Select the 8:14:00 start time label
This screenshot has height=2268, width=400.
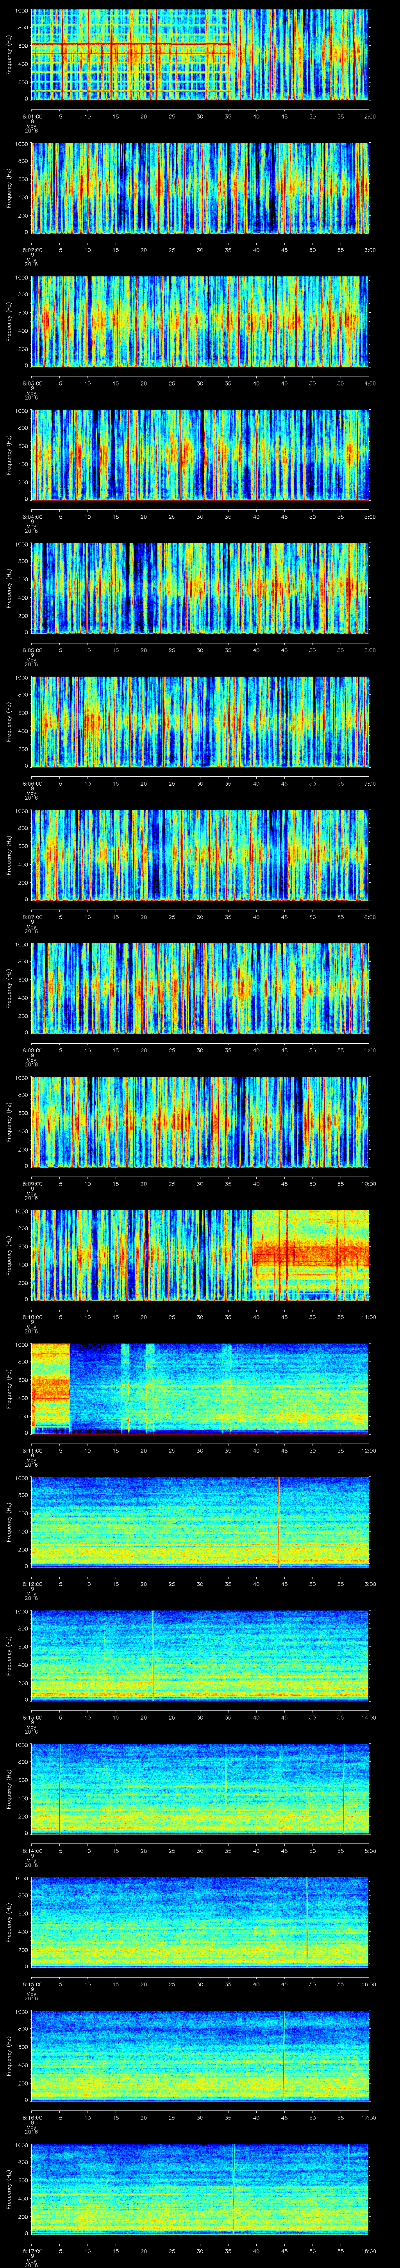pos(32,1850)
